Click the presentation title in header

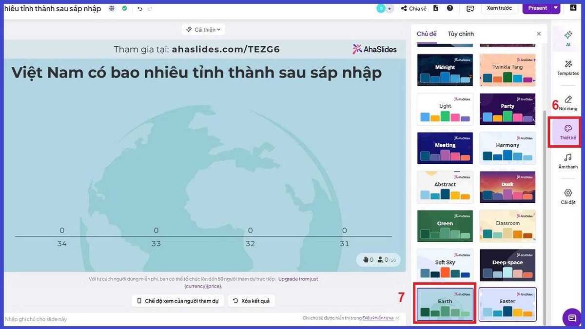click(52, 8)
